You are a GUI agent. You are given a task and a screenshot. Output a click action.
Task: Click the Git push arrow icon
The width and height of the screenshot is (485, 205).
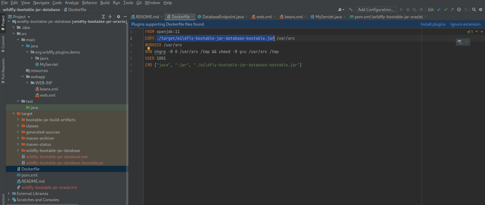click(x=452, y=9)
